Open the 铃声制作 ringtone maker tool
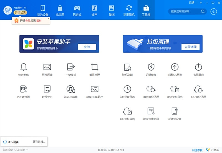The width and height of the screenshot is (222, 153). pos(23,67)
